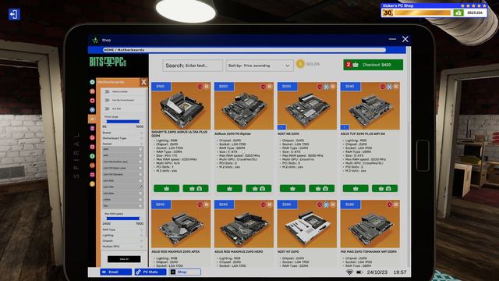Toggle the first filter switch in the Motherboards panel
Viewport: 499px width, 281px height.
(108, 92)
